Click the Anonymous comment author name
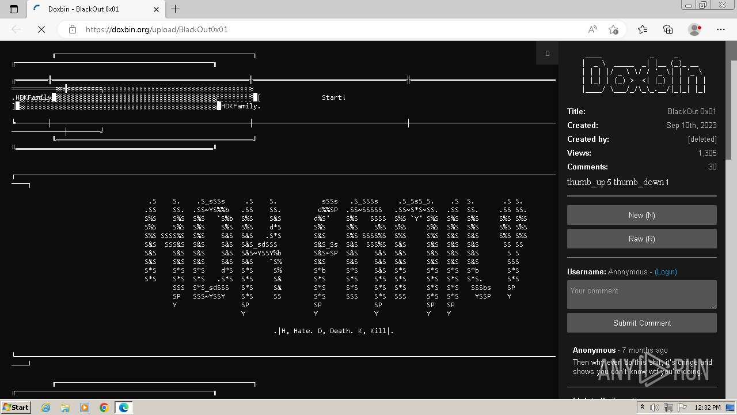 (x=594, y=350)
